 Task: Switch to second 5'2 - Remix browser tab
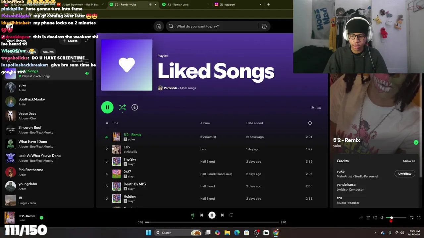185,5
